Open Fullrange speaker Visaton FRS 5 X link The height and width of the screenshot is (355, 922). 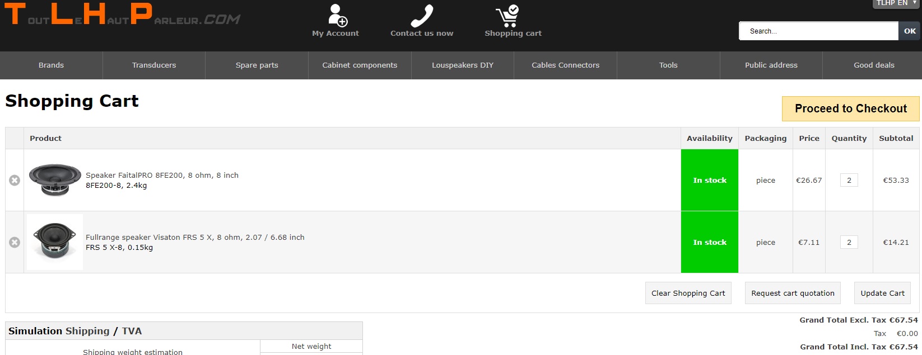[195, 237]
